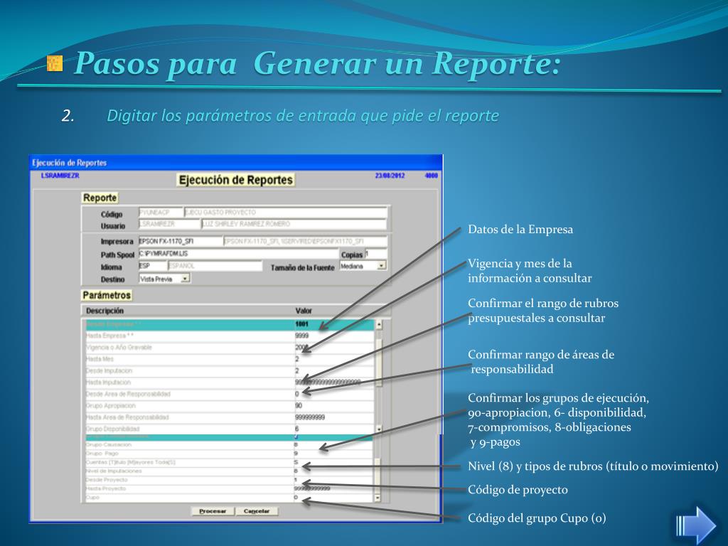Screen dimensions: 728x546
Task: Click the Grupo Disponibilidad parameter row
Action: click(230, 429)
